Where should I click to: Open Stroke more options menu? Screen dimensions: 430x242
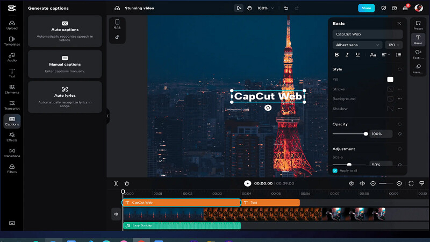pos(399,89)
